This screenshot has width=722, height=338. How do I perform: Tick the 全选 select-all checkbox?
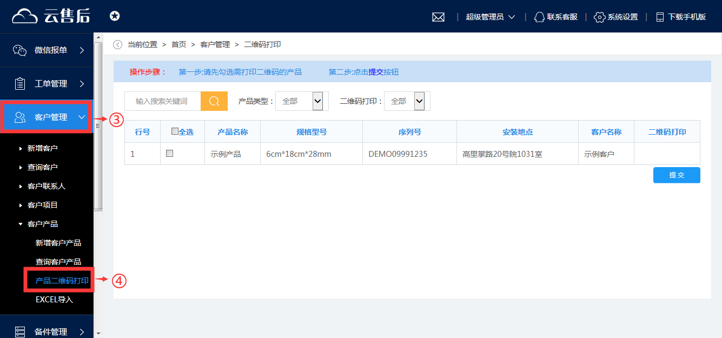click(x=174, y=131)
